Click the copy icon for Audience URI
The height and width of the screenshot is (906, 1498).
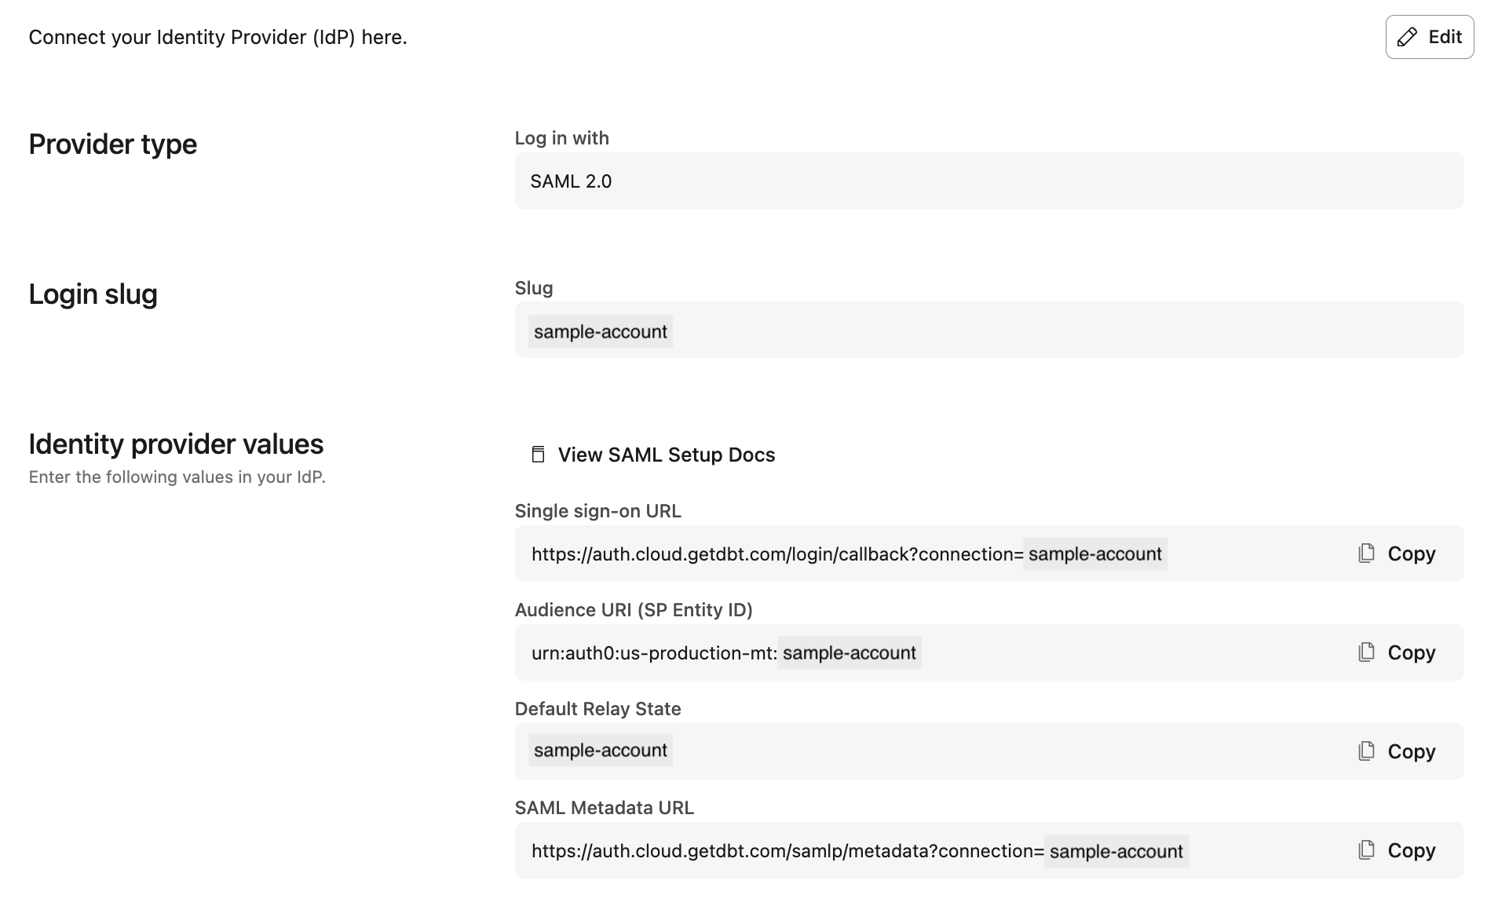(x=1368, y=652)
